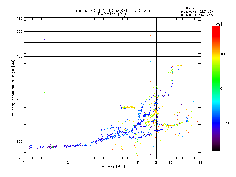Click y-axis tick label '750'
The height and width of the screenshot is (177, 236).
click(20, 19)
